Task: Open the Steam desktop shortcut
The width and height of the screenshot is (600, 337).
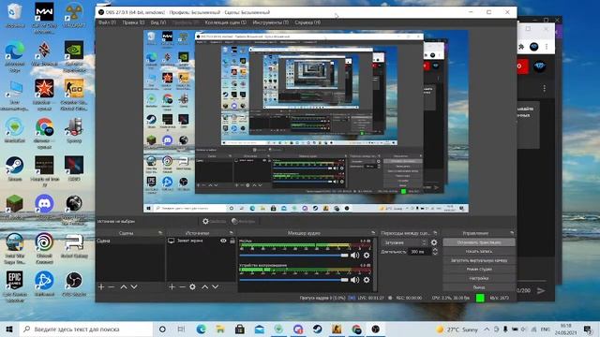Action: point(15,168)
